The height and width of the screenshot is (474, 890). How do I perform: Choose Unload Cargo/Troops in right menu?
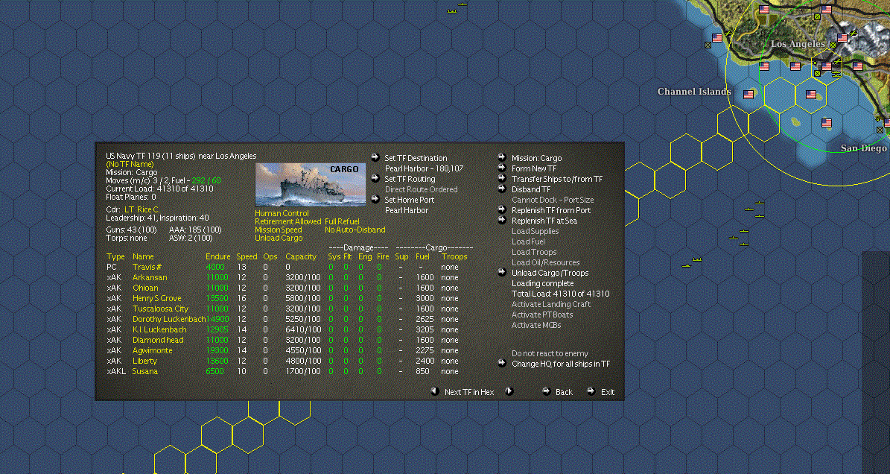(550, 273)
